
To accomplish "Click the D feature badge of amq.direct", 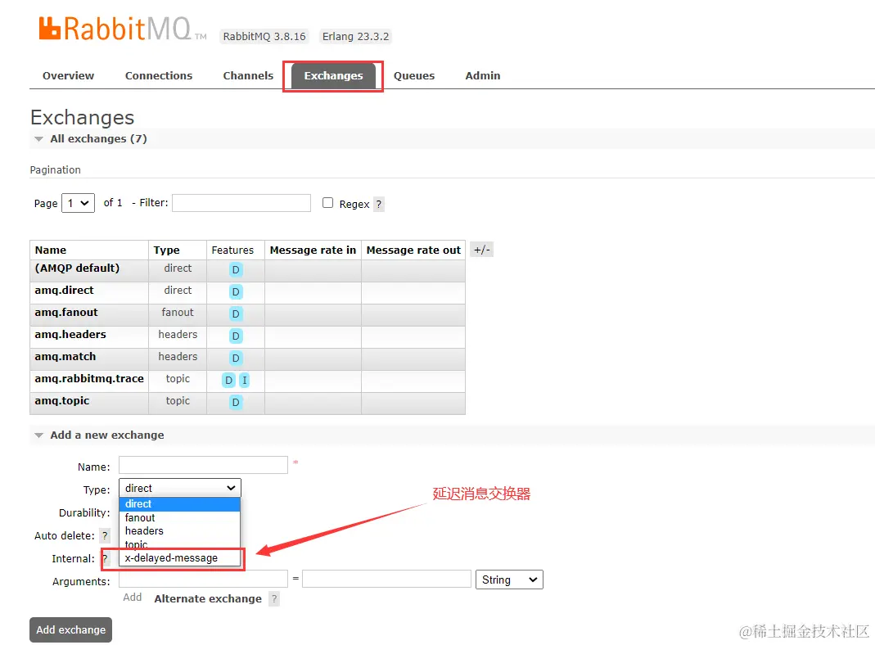I will (x=236, y=292).
